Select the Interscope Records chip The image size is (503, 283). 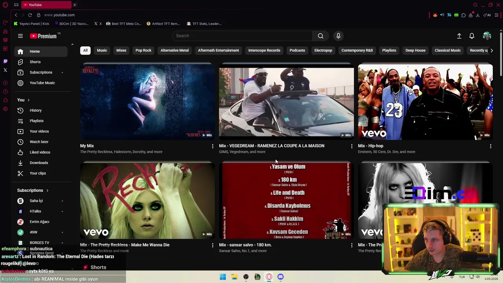(264, 50)
